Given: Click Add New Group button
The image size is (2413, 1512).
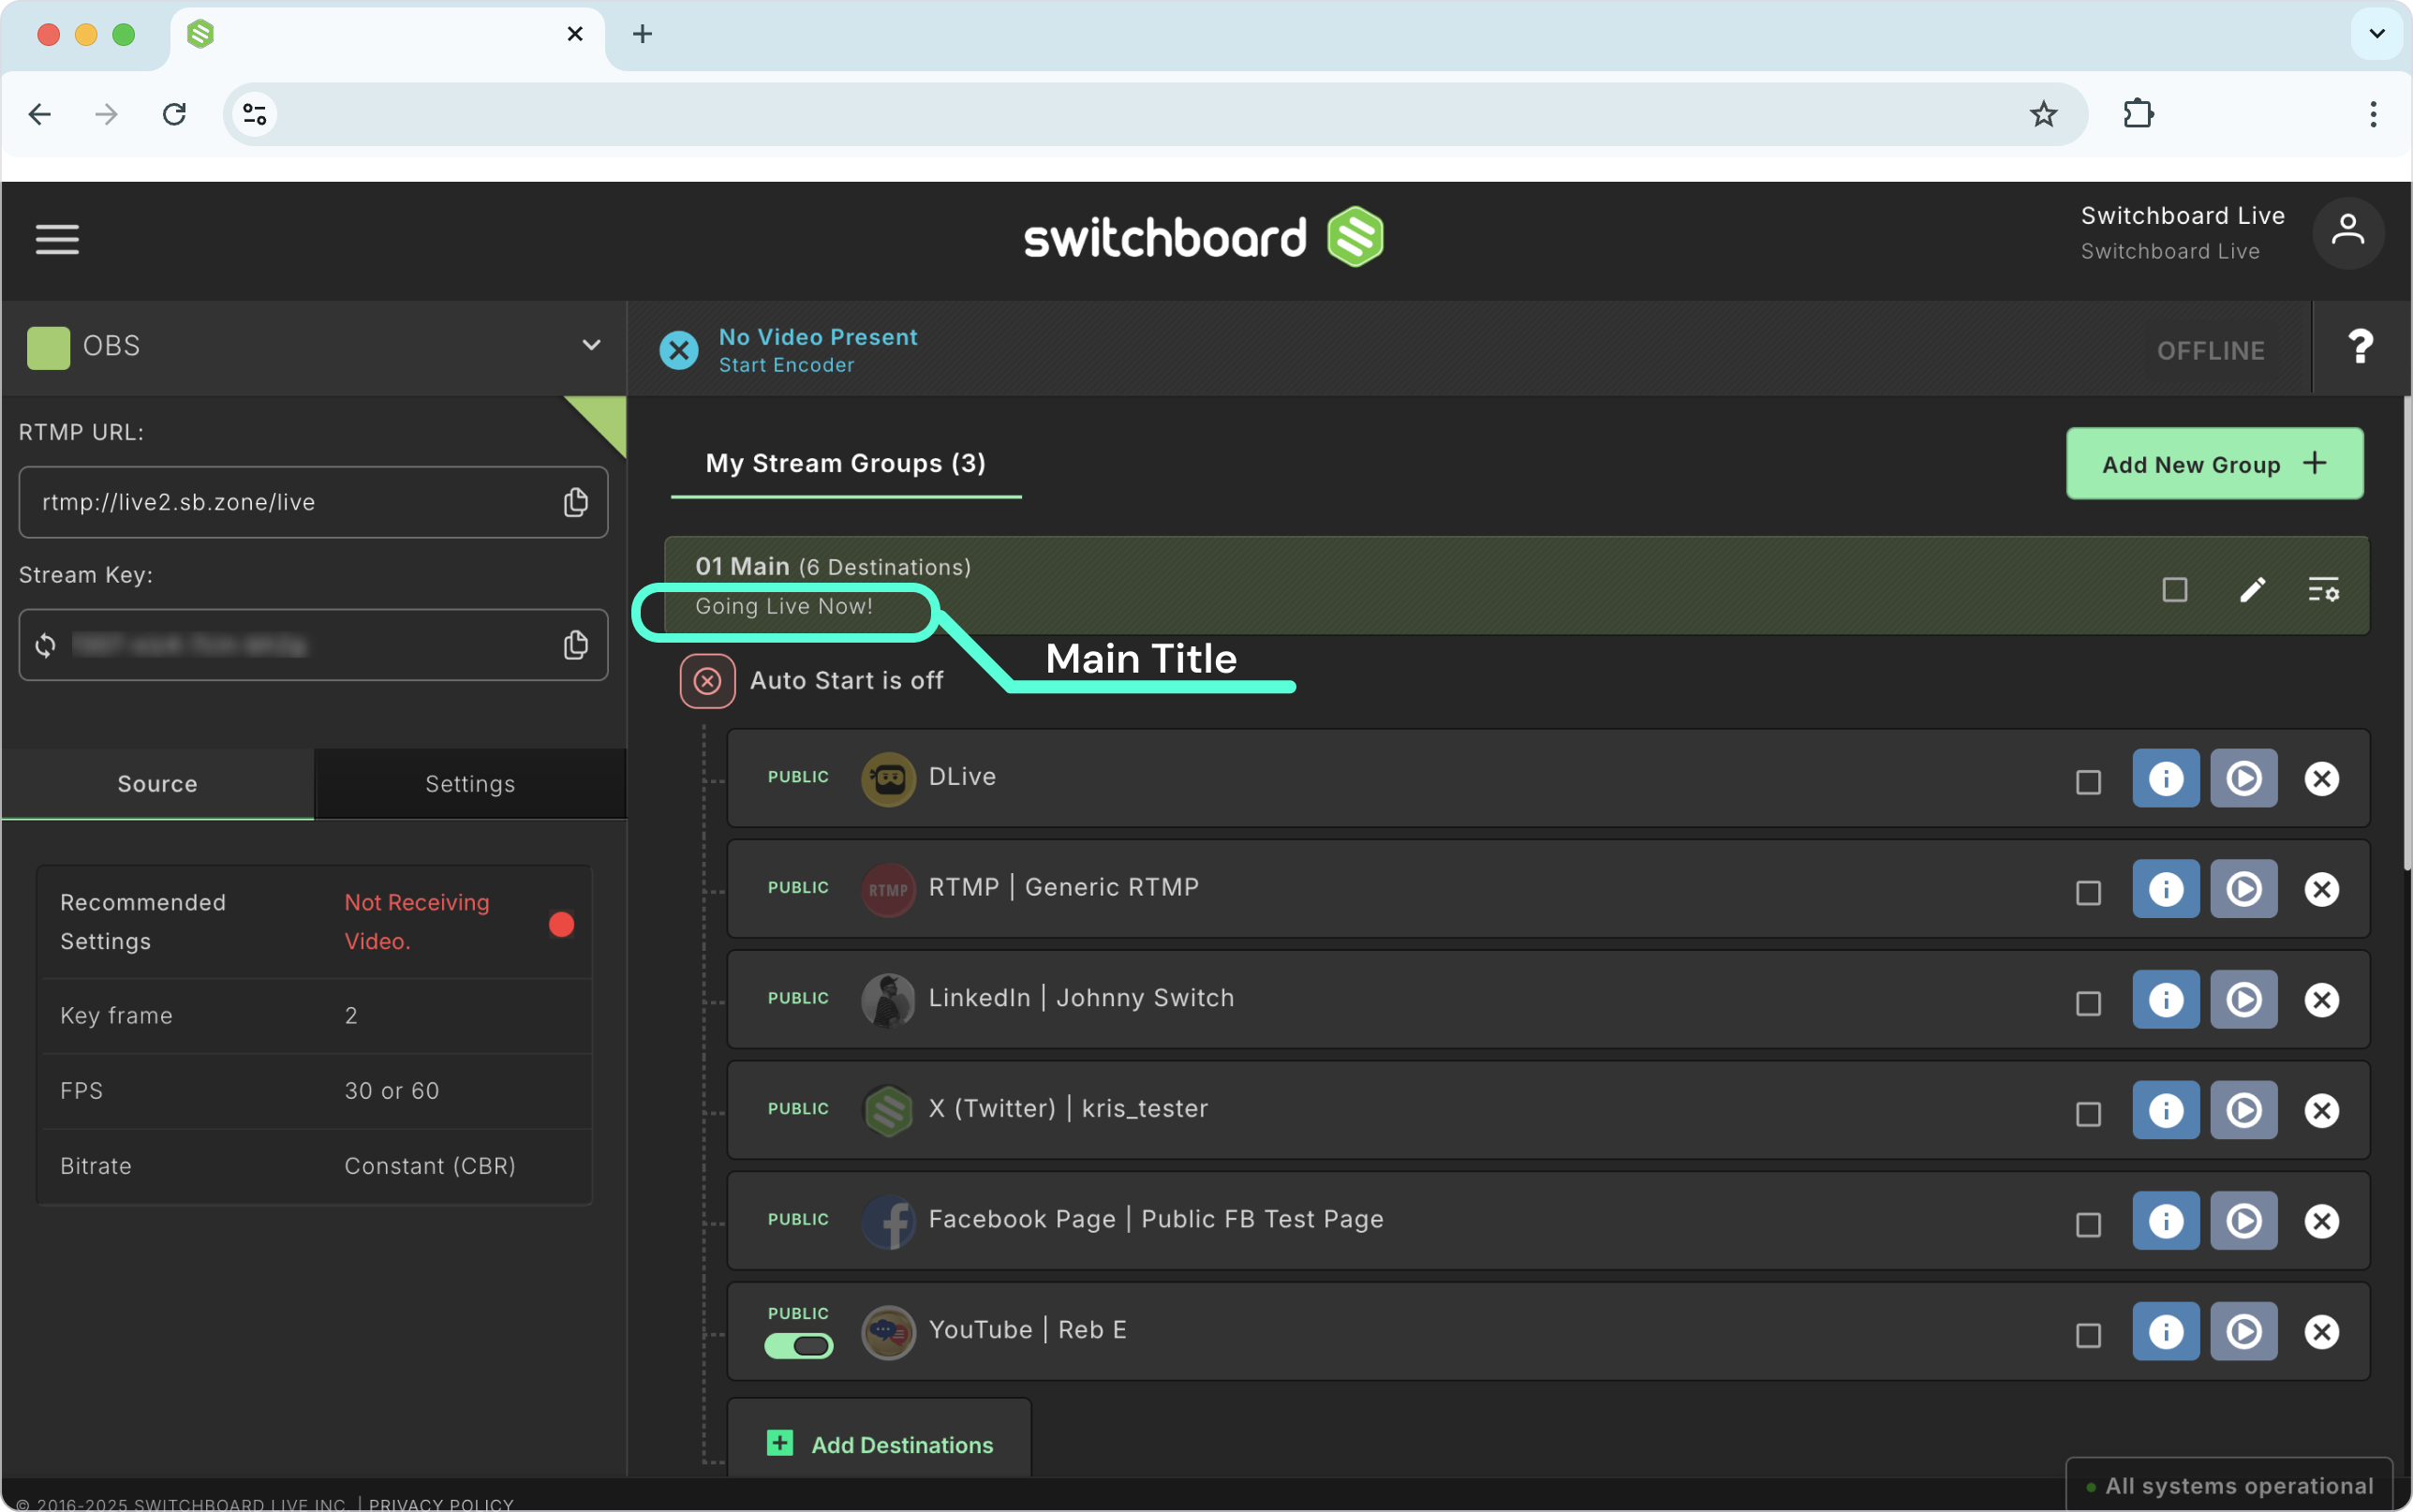Looking at the screenshot, I should pyautogui.click(x=2214, y=464).
